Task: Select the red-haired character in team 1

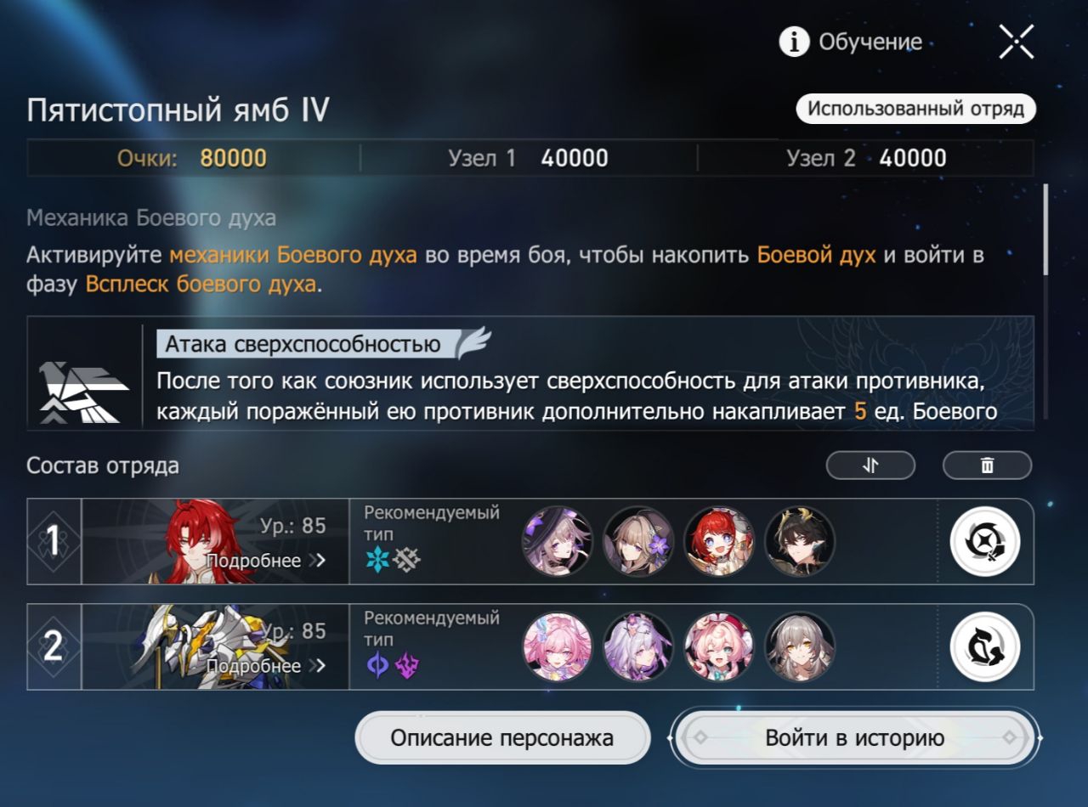Action: click(x=719, y=541)
